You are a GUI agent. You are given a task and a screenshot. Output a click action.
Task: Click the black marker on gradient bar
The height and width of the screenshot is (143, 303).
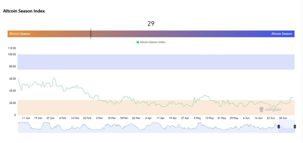click(91, 34)
